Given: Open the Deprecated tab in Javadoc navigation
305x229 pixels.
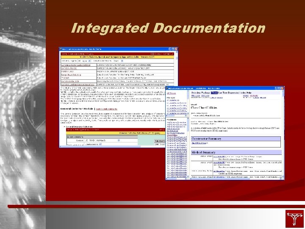Looking at the screenshot, I should tap(233, 93).
